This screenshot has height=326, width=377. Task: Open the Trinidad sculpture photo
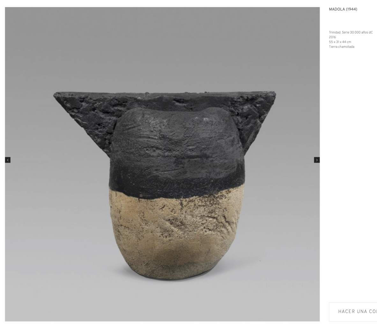162,164
